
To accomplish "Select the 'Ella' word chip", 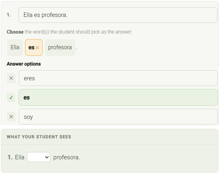I will click(x=15, y=47).
